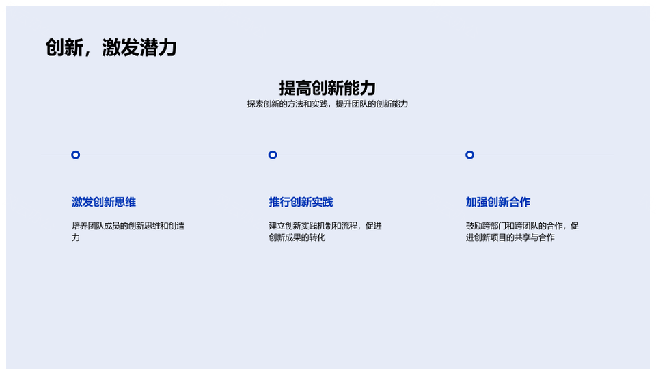Select the text line 创新成果的转化

297,237
